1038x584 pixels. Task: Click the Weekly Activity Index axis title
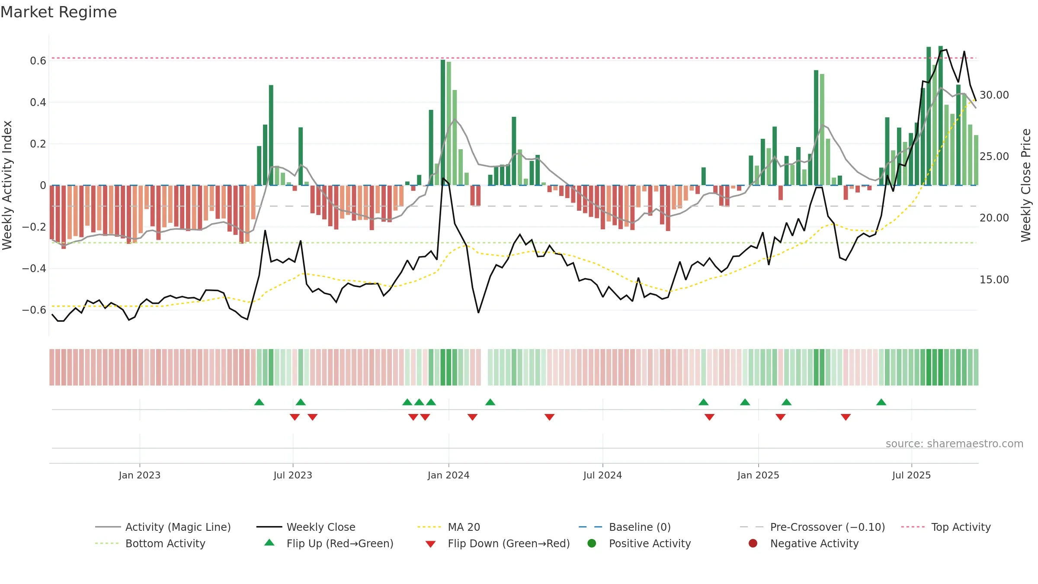coord(7,185)
